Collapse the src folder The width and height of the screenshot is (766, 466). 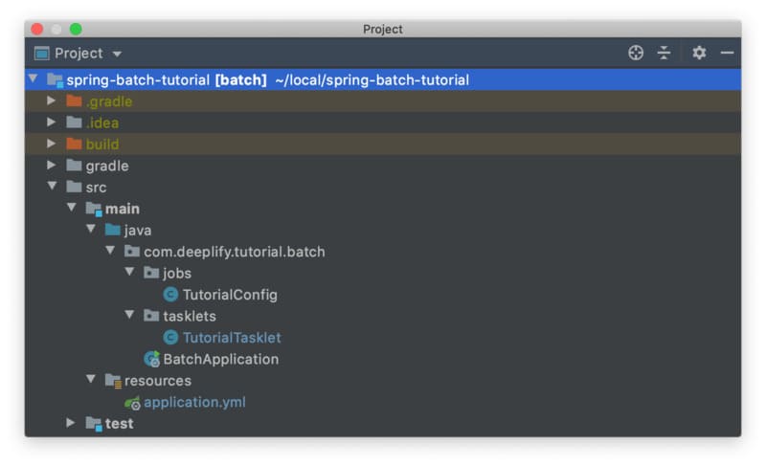[x=52, y=186]
